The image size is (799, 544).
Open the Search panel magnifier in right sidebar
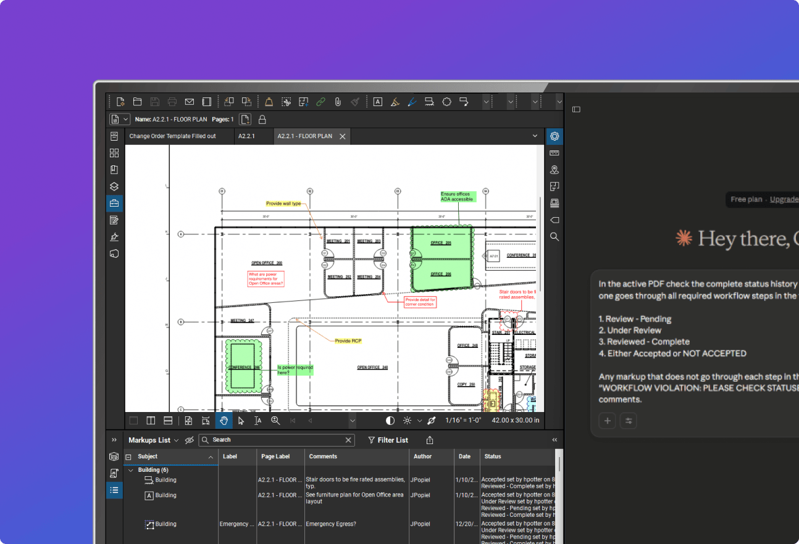(x=554, y=237)
